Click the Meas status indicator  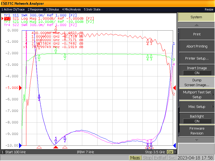pos(135,158)
